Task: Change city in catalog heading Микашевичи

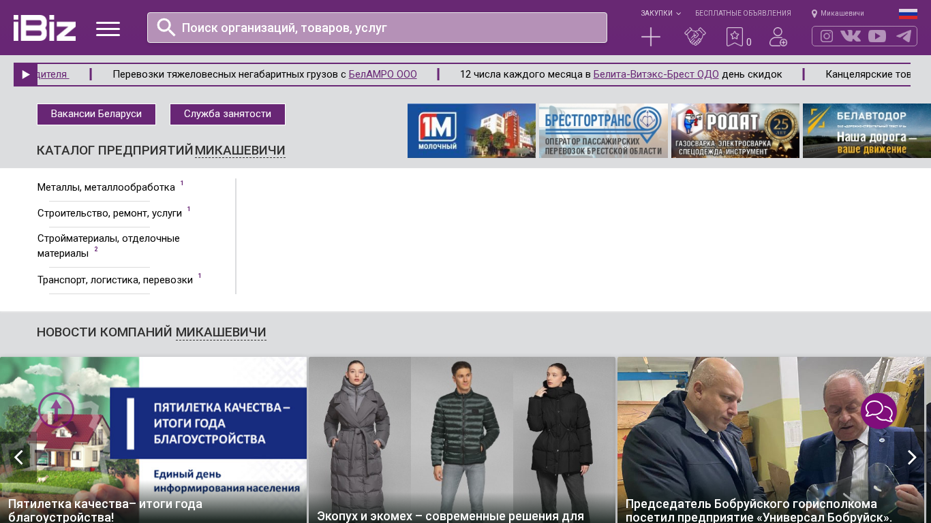Action: click(x=240, y=150)
